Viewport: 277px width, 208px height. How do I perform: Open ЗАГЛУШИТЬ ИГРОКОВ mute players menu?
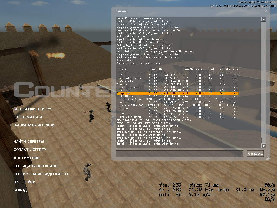coord(34,125)
